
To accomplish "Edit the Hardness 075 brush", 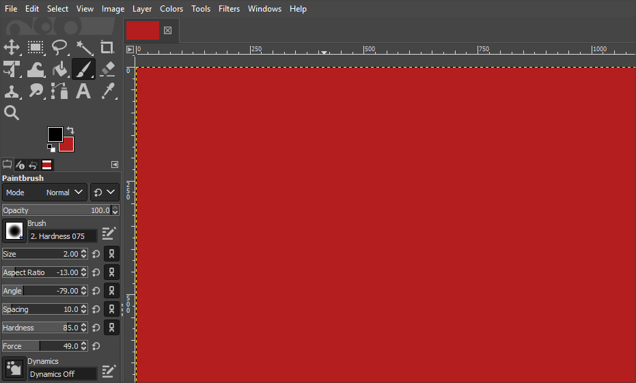I will point(109,233).
